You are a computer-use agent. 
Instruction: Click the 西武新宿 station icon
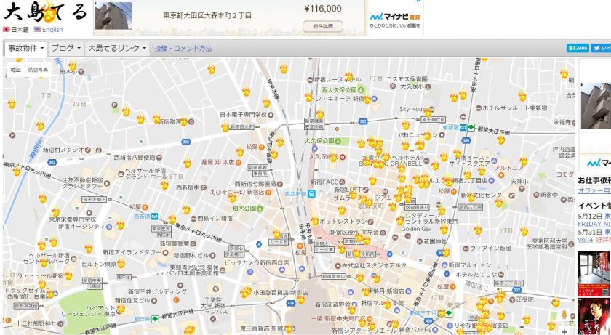[x=311, y=193]
